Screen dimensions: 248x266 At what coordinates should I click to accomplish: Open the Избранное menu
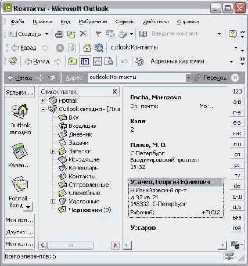coord(93,21)
